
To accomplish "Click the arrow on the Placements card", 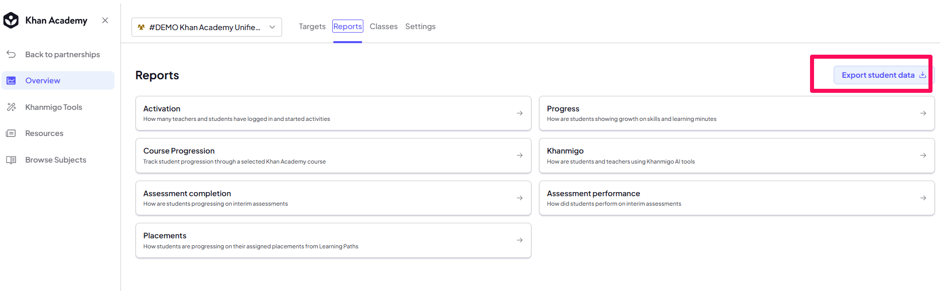I will 519,240.
